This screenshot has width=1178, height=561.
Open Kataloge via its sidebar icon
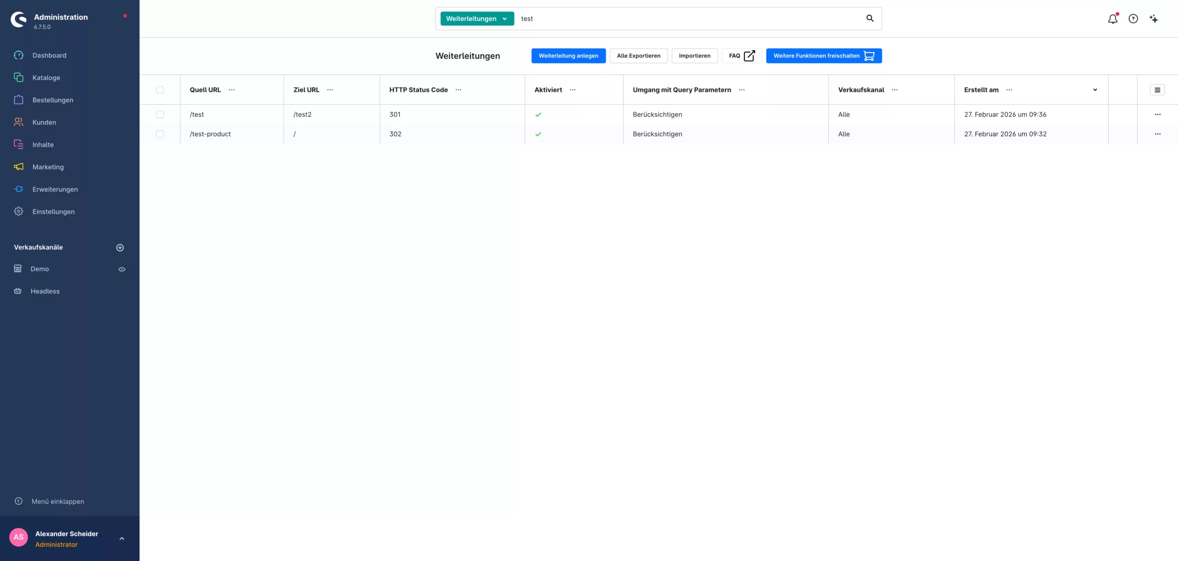[x=18, y=77]
